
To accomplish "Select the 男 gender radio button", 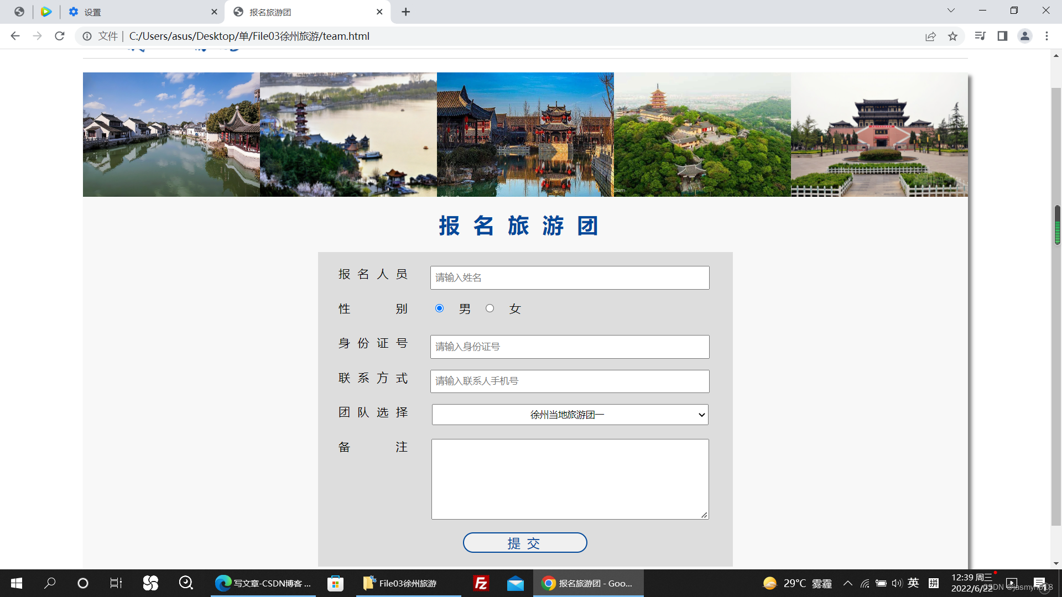I will [439, 308].
